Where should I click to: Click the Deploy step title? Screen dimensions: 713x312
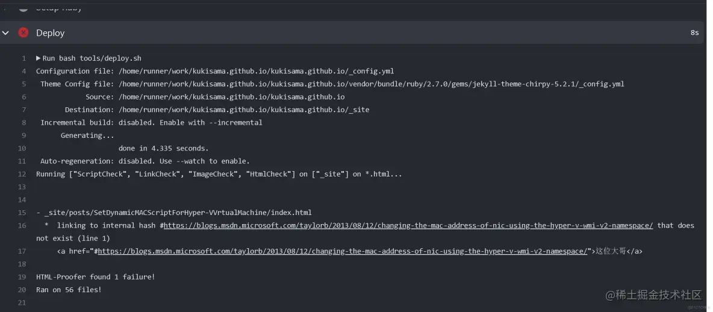click(x=51, y=33)
